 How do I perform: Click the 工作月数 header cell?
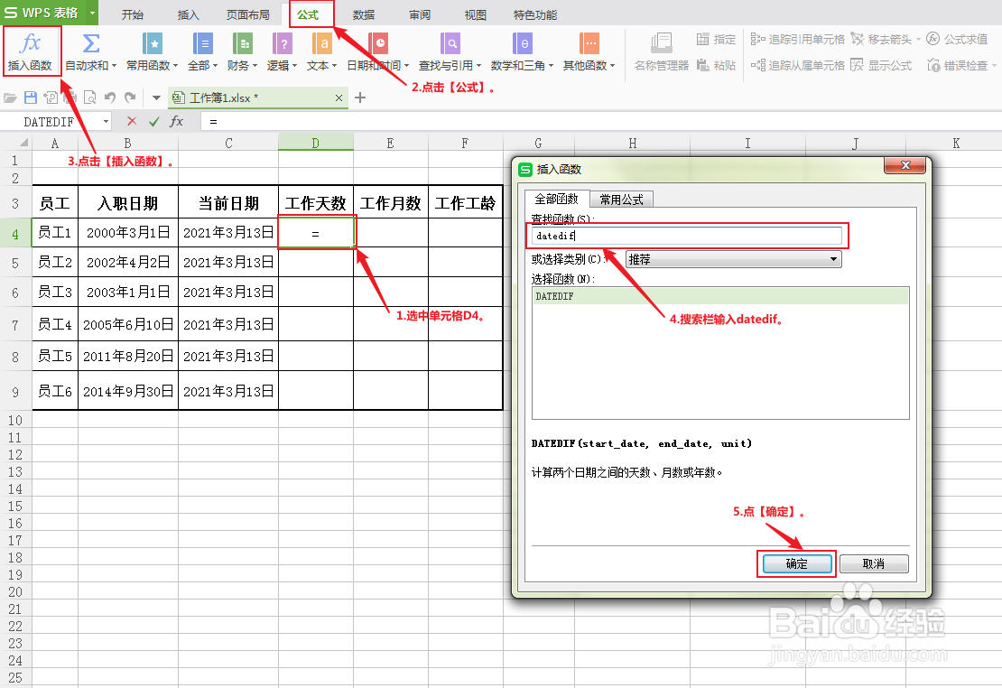coord(391,203)
